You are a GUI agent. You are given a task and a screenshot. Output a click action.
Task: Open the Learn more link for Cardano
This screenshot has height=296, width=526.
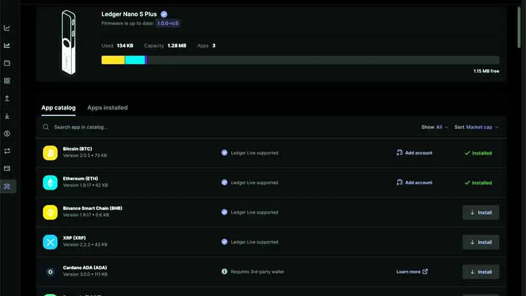(412, 272)
